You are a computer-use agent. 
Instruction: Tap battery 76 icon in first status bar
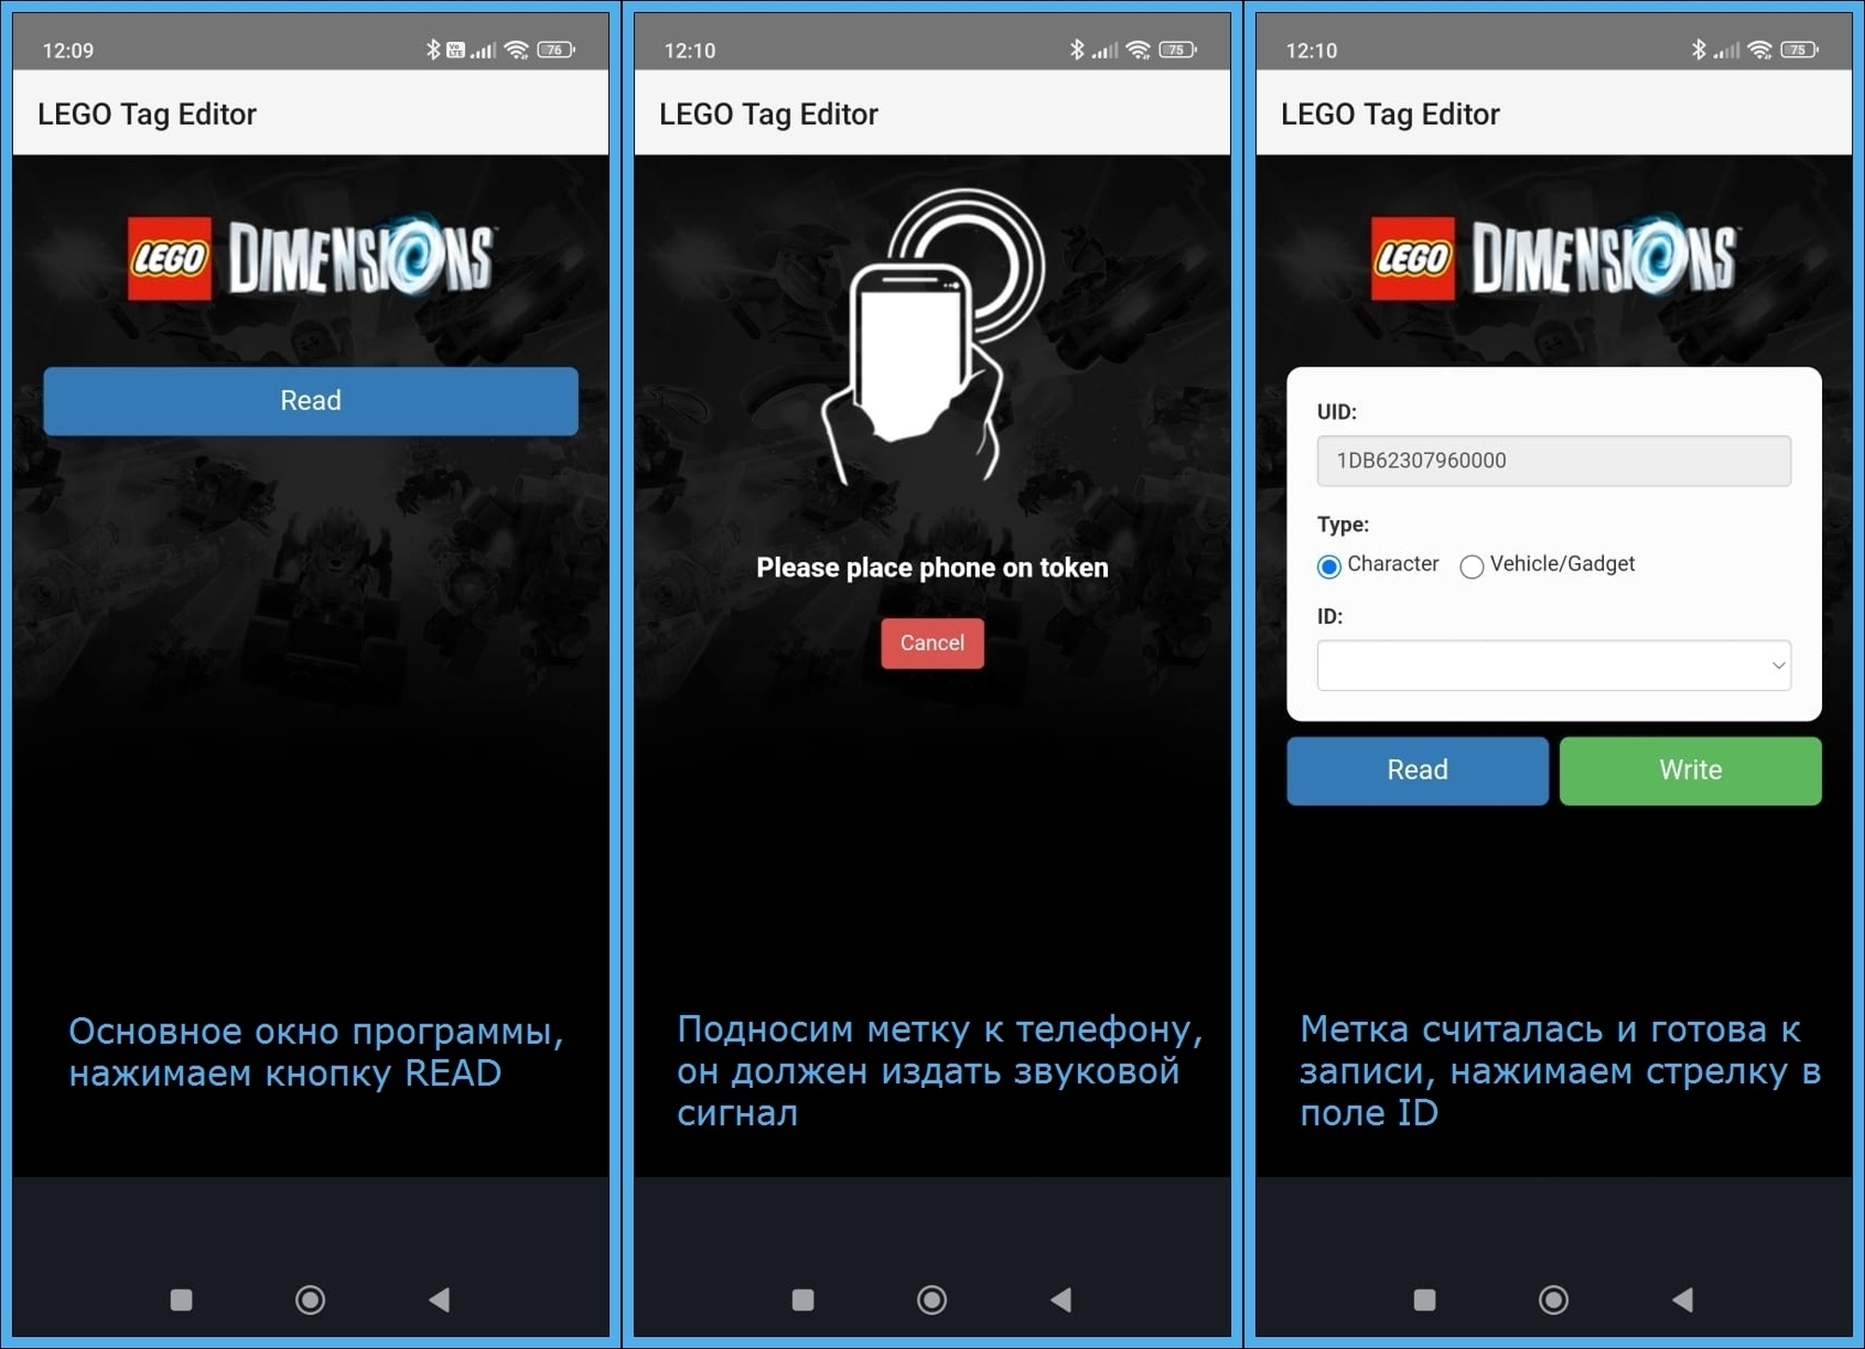point(556,49)
